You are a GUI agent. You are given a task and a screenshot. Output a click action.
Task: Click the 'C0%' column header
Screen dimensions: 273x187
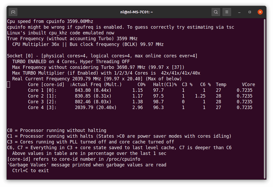click(x=141, y=85)
